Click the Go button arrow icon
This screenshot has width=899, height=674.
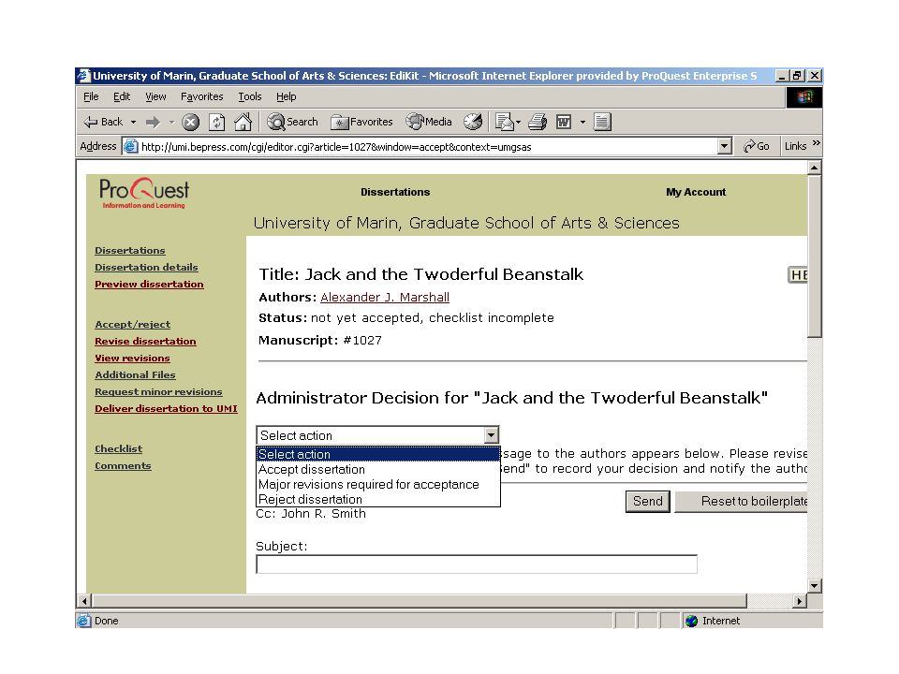tap(749, 146)
